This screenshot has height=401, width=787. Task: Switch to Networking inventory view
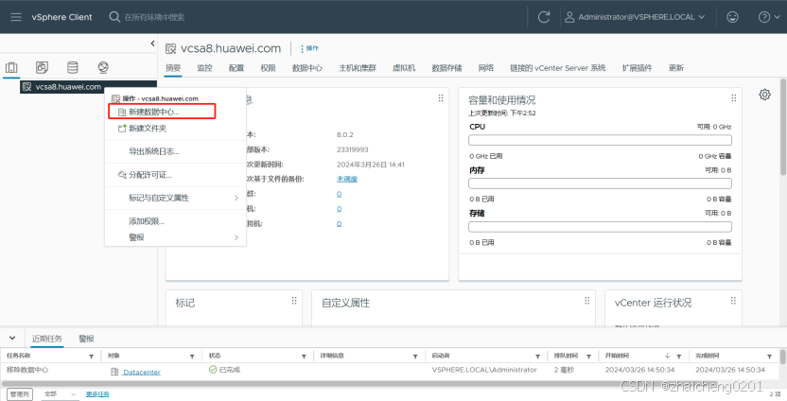tap(103, 67)
